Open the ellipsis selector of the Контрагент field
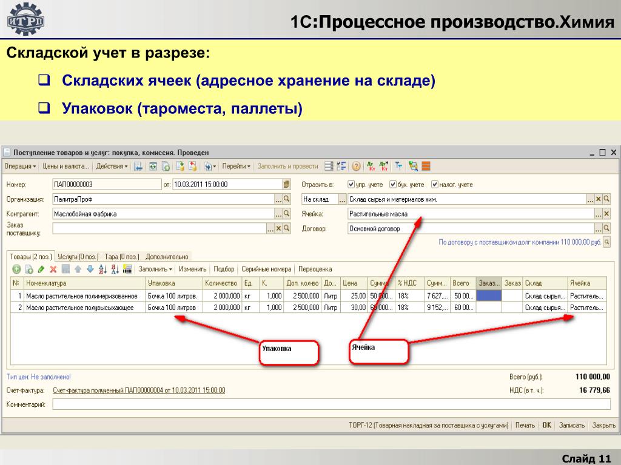 (x=279, y=214)
